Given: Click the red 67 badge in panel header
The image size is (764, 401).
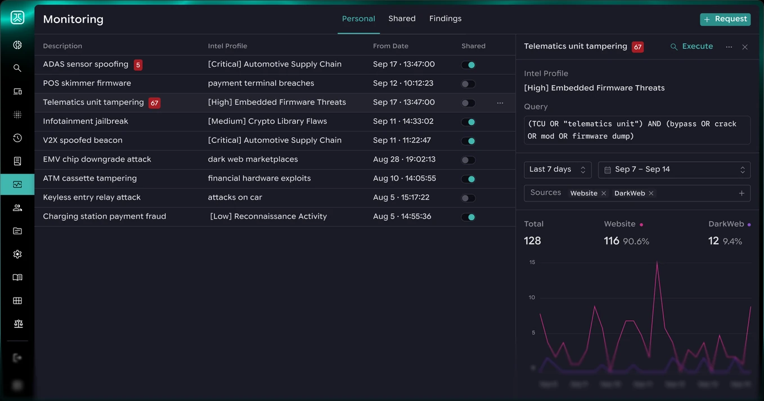Looking at the screenshot, I should [637, 47].
